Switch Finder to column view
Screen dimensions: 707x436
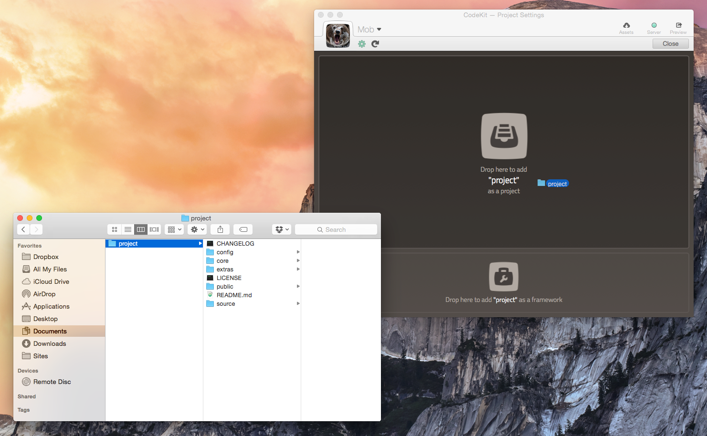[x=141, y=229]
